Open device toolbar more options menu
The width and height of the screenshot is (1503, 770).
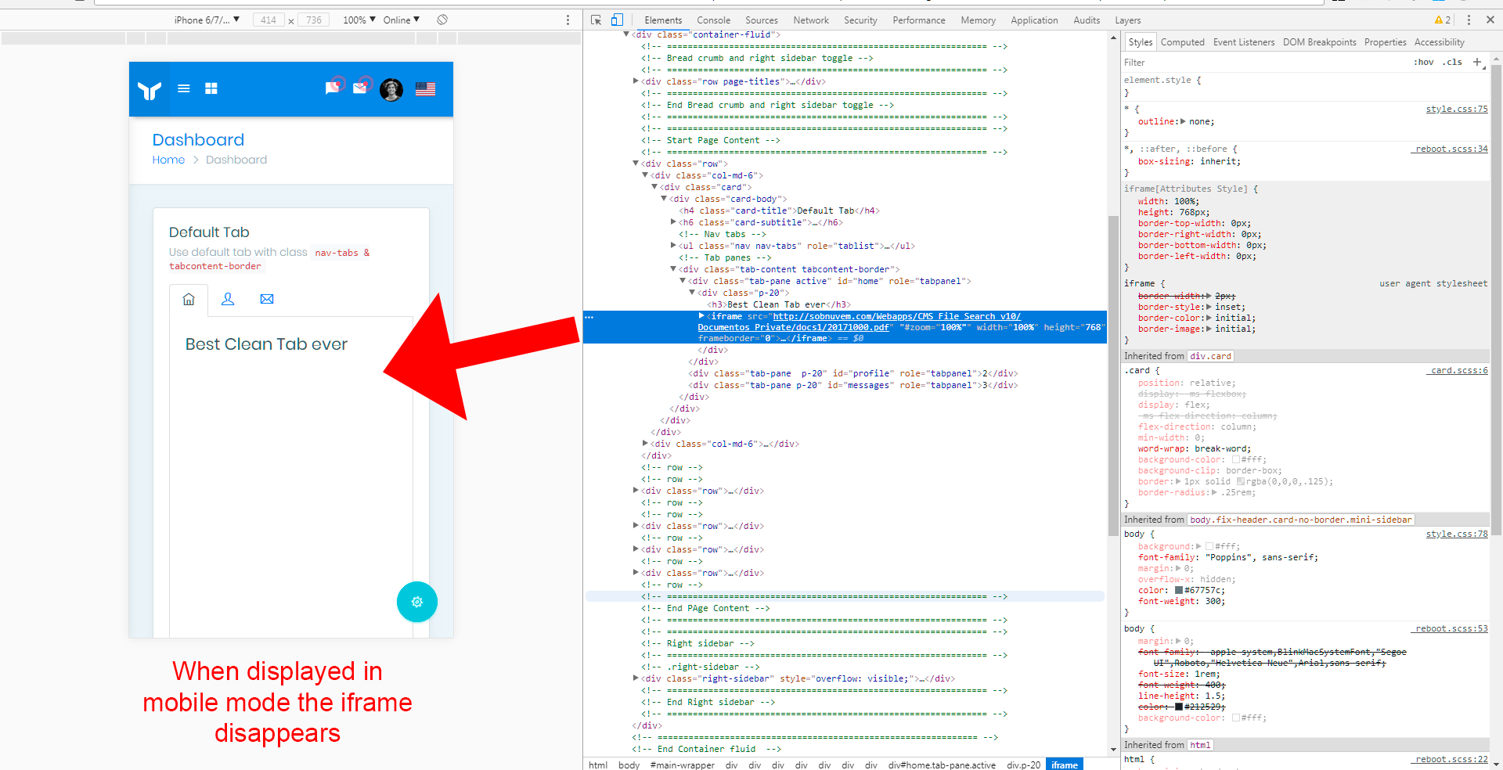[x=568, y=20]
